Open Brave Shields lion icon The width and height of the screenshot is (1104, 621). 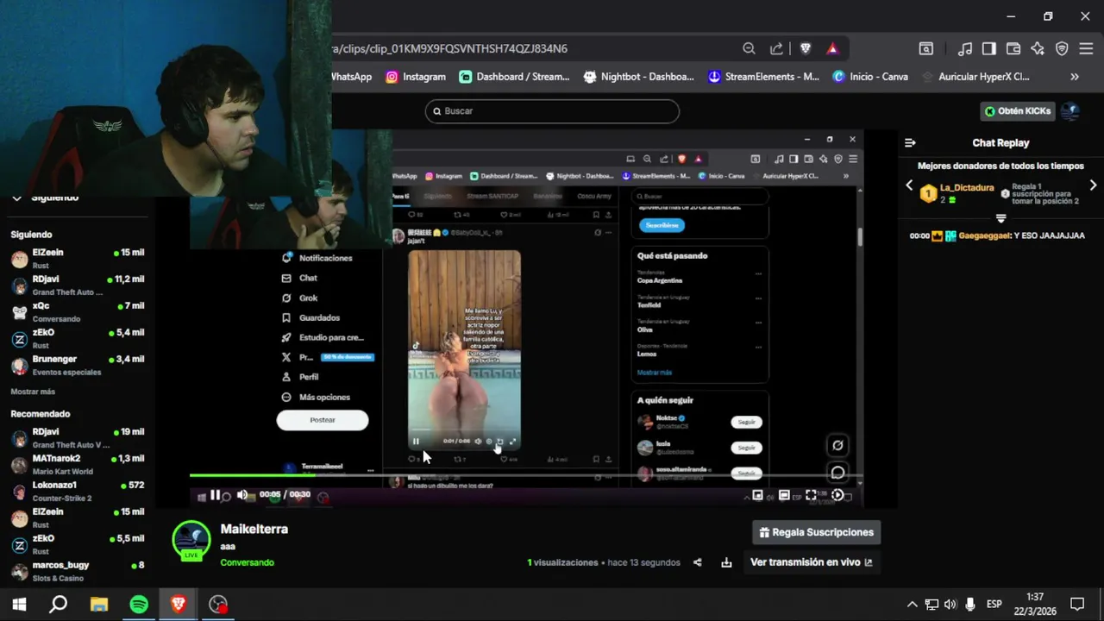point(806,49)
